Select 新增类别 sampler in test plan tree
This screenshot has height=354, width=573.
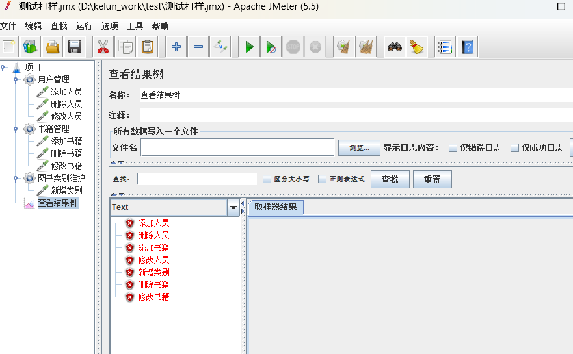tap(66, 190)
